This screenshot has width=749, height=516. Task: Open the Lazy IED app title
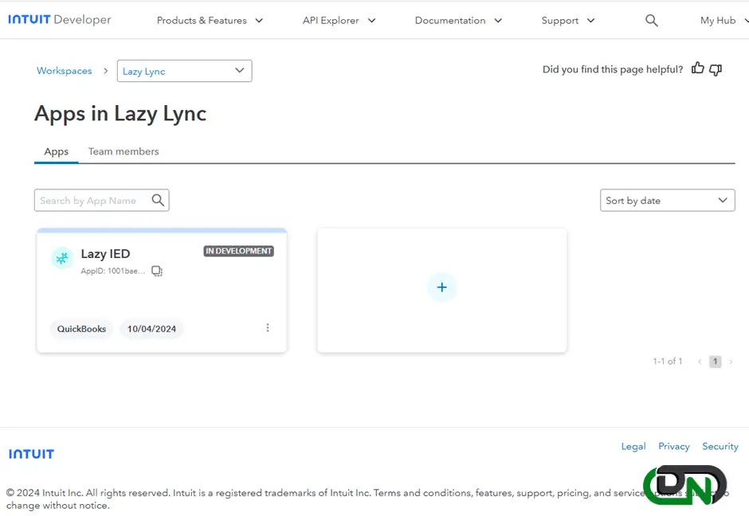105,253
